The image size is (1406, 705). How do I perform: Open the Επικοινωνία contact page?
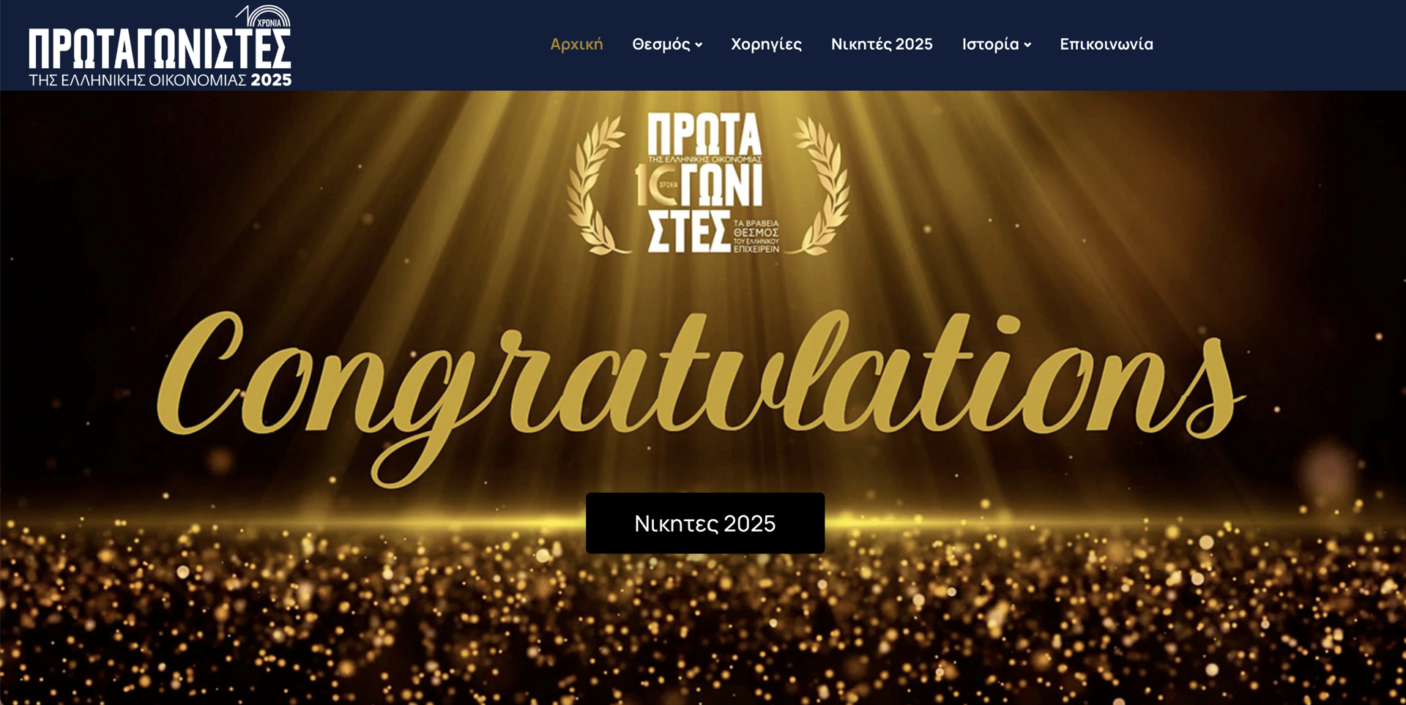coord(1106,45)
